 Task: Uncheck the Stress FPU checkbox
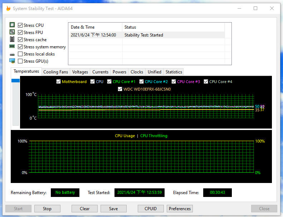pyautogui.click(x=20, y=32)
